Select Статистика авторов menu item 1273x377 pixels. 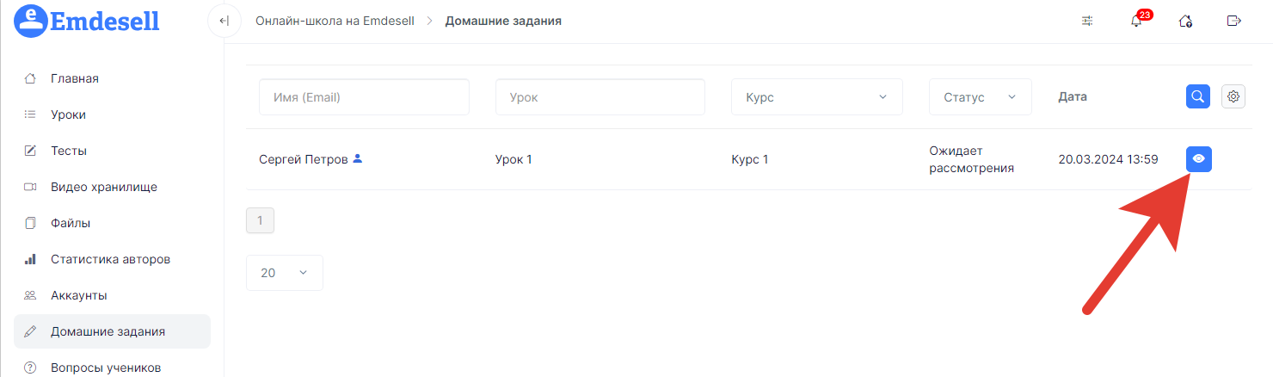tap(112, 259)
